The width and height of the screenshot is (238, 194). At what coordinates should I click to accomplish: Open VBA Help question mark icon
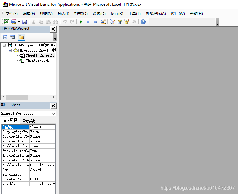point(143,22)
